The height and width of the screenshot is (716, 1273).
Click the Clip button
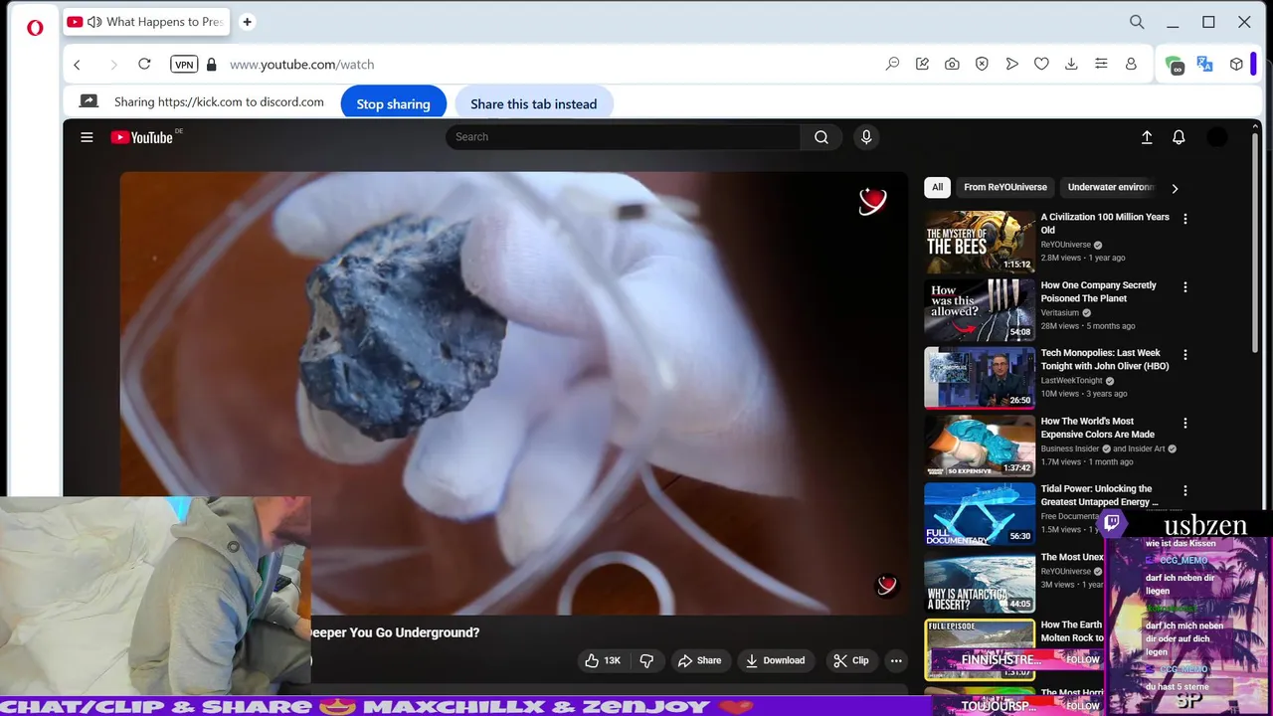pyautogui.click(x=851, y=660)
